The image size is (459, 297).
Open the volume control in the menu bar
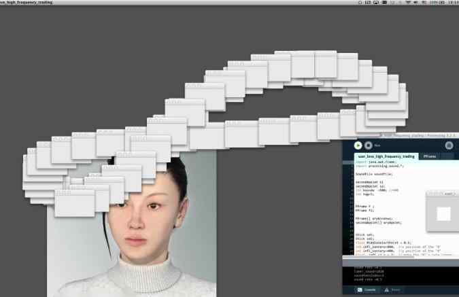pyautogui.click(x=415, y=2)
